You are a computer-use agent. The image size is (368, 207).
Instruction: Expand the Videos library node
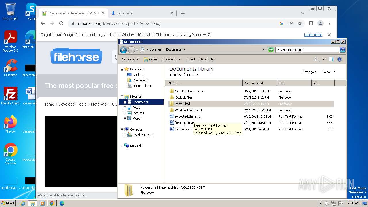click(x=125, y=118)
